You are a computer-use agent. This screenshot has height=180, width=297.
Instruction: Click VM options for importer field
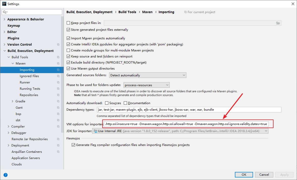tap(186, 124)
